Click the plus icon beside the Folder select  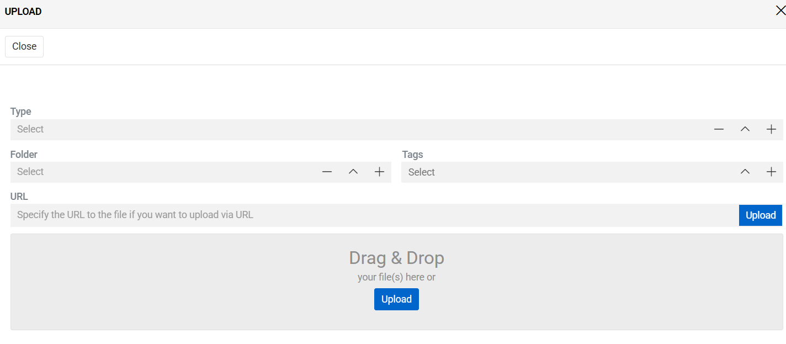coord(379,171)
